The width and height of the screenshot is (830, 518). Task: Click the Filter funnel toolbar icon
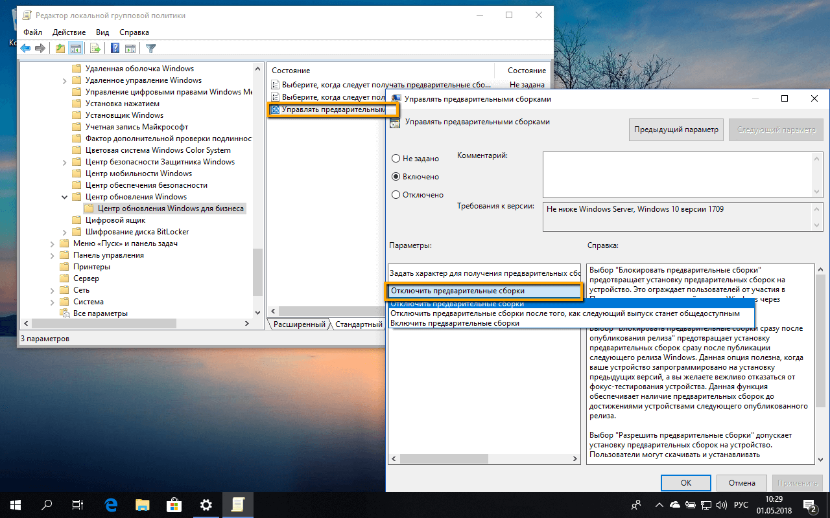pyautogui.click(x=150, y=48)
